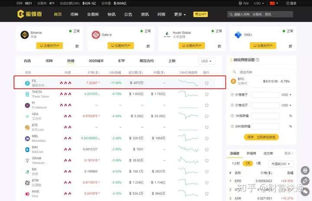The image size is (312, 201).
Task: Open the Gate.io exchange logo
Action: coord(96,35)
